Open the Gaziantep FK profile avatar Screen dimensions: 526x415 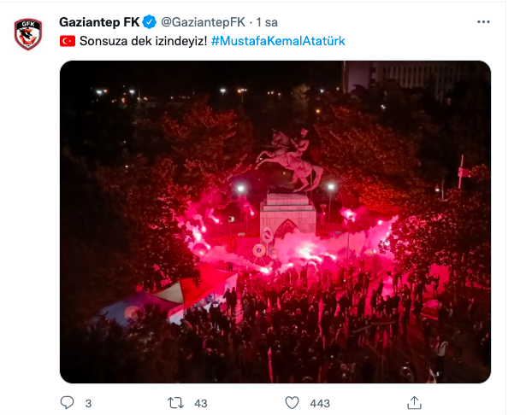tap(28, 34)
